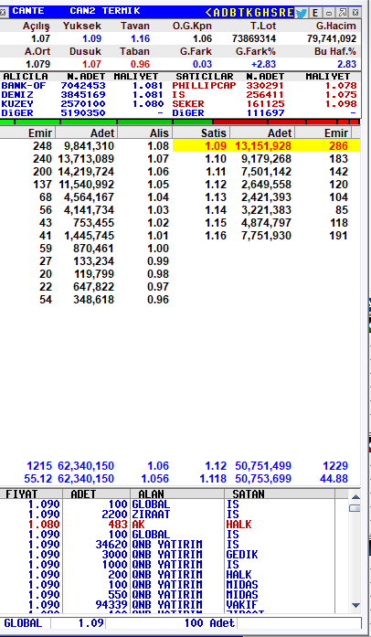Select buyer row 'BANK-OF'
This screenshot has width=371, height=637.
click(82, 86)
